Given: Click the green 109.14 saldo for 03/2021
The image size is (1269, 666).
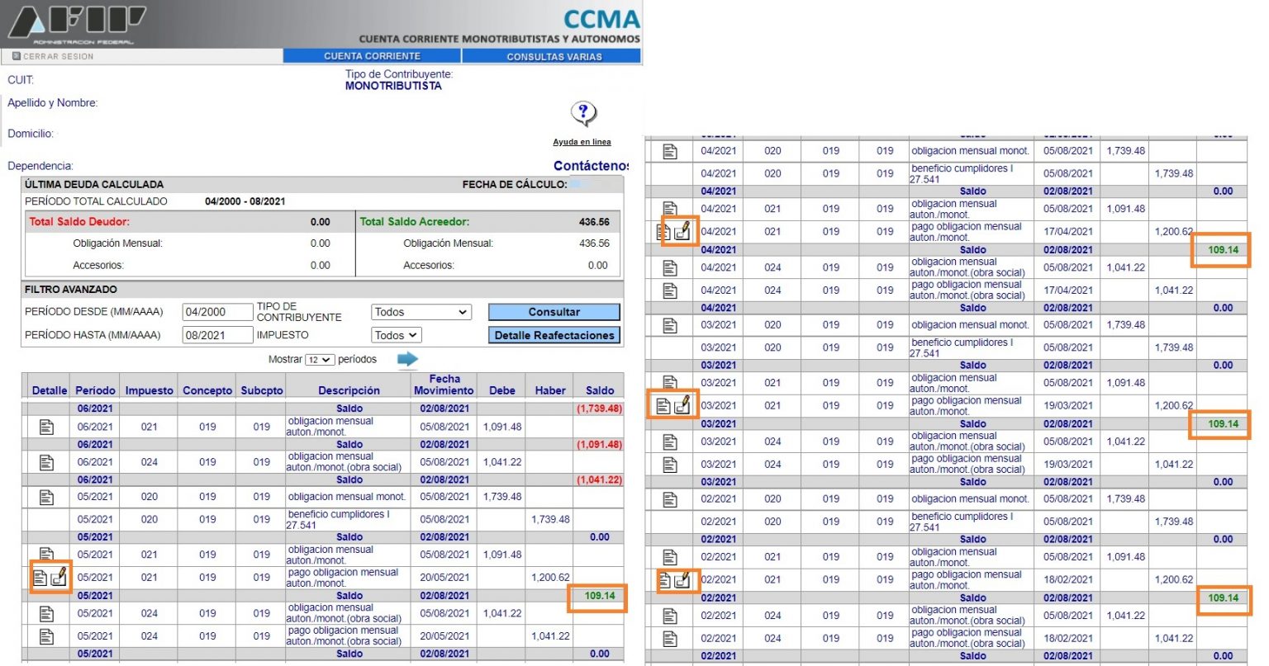Looking at the screenshot, I should (1224, 424).
